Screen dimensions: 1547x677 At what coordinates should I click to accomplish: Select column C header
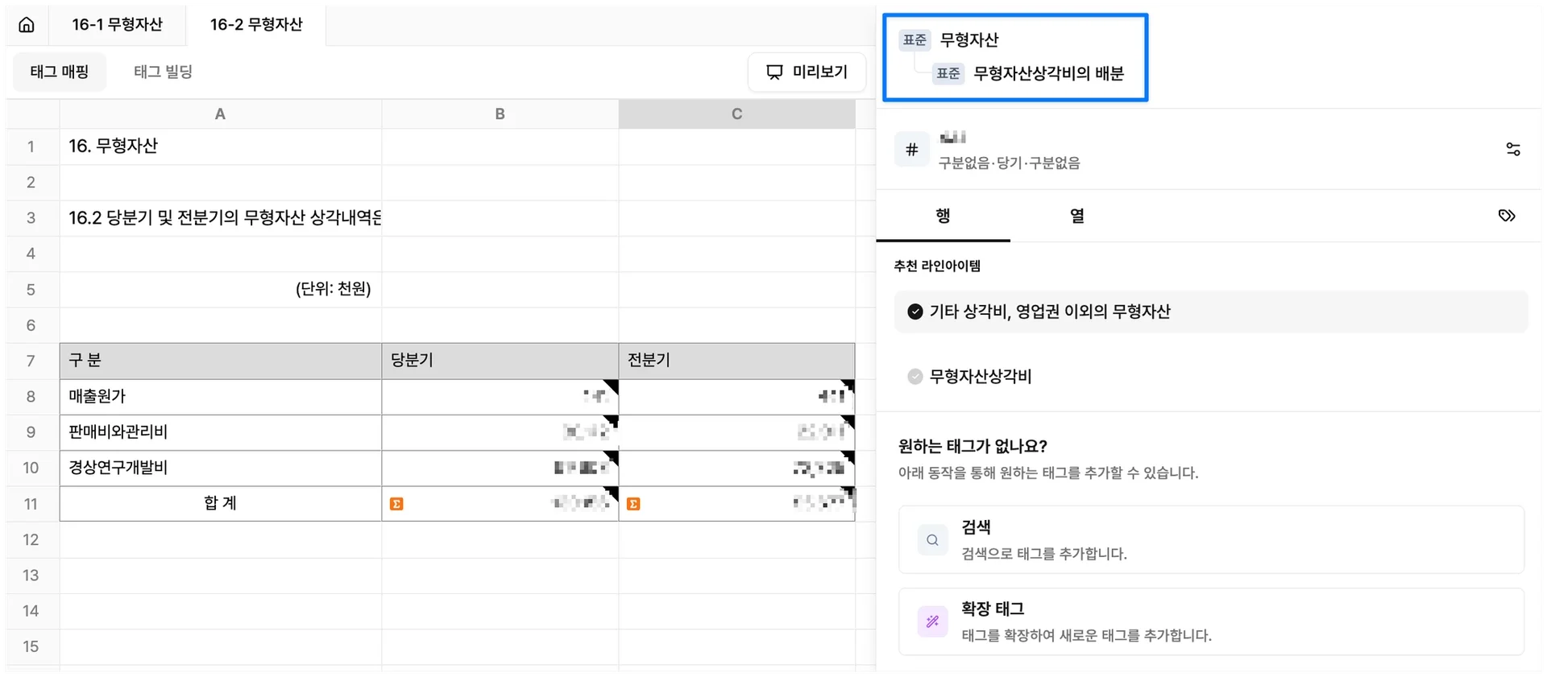tap(736, 114)
